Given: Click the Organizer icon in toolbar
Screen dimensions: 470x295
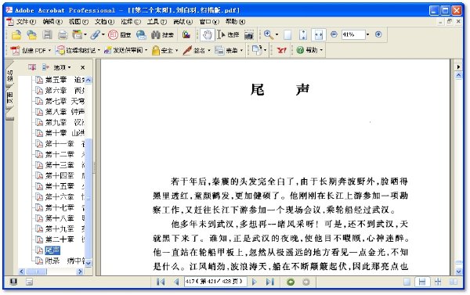Looking at the screenshot, I should click(x=78, y=34).
